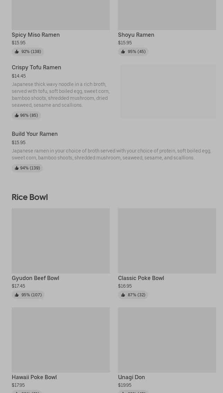Select the Build Your Ramen title
Image resolution: width=223 pixels, height=393 pixels.
35,134
